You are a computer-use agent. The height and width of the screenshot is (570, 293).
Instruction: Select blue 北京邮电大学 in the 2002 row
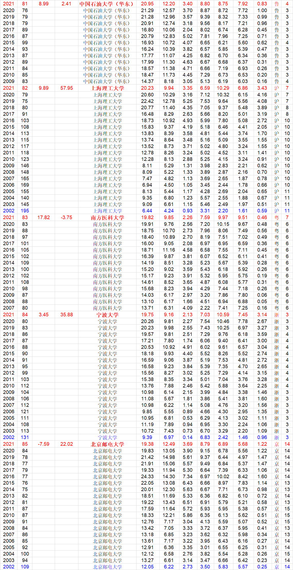[107, 567]
